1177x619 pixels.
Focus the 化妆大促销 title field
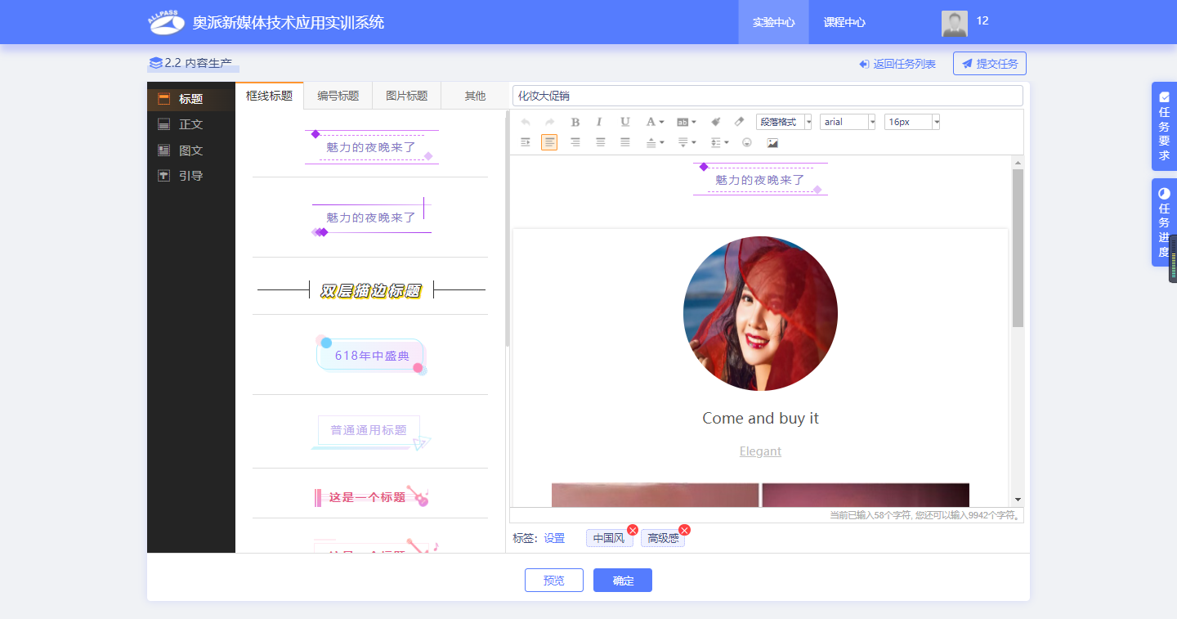tap(768, 96)
